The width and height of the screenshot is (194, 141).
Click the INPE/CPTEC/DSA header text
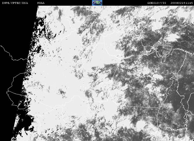(15, 3)
